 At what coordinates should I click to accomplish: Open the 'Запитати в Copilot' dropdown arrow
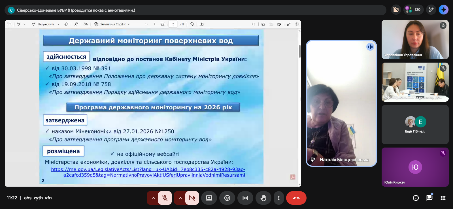click(x=129, y=24)
